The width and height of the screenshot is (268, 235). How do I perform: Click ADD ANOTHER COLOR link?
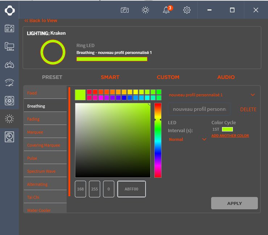click(x=230, y=136)
